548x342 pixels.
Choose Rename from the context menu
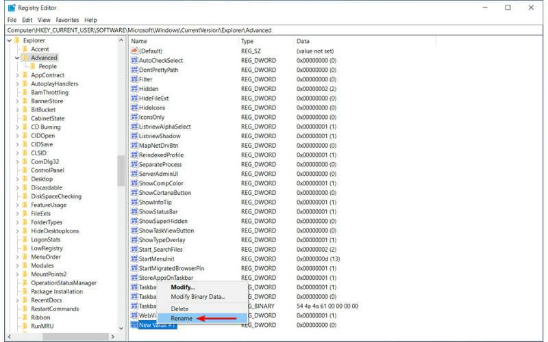(x=202, y=318)
